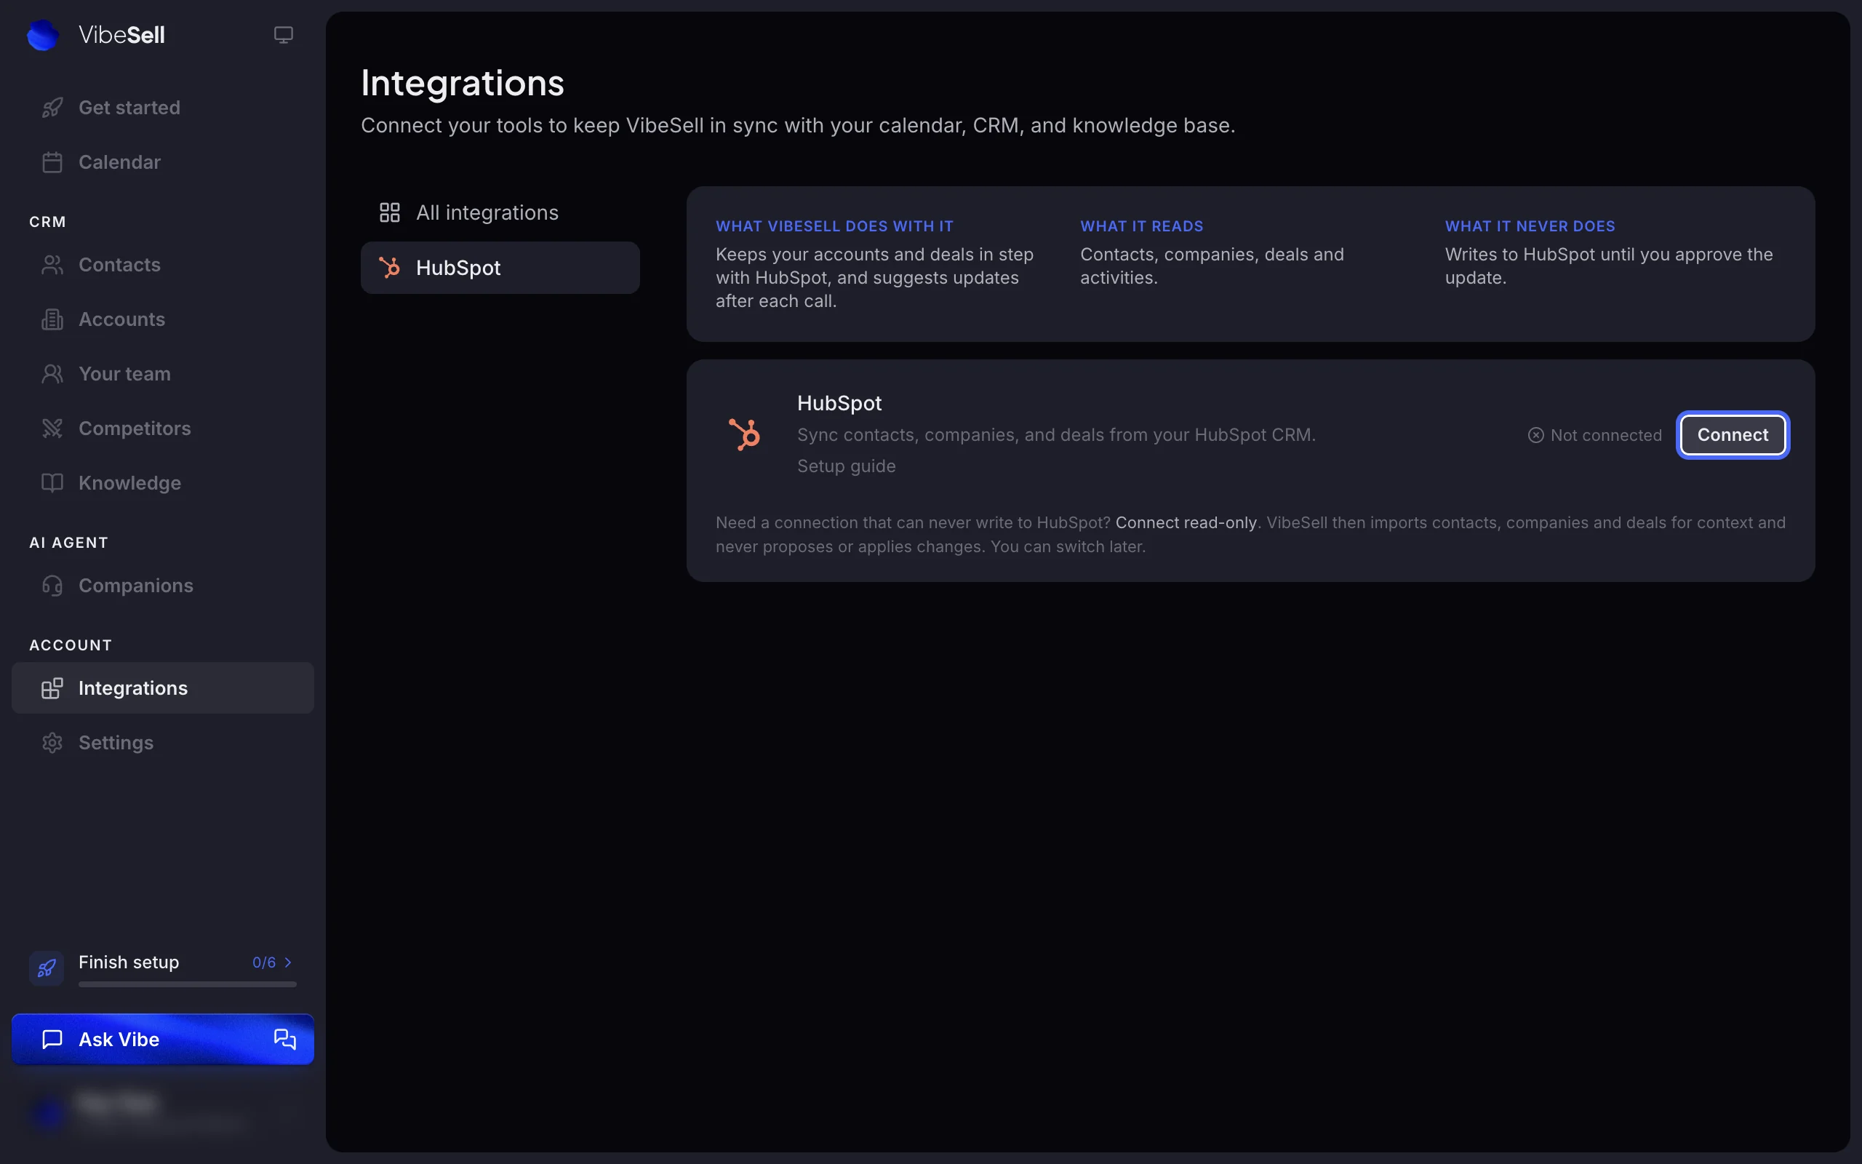Image resolution: width=1862 pixels, height=1164 pixels.
Task: Select the All integrations tab
Action: [500, 212]
